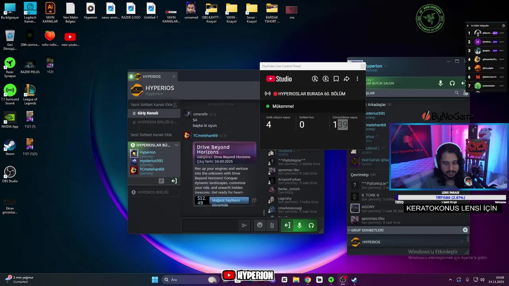Open the Adobe Illustrator YAYIN KAPAKLAR file
The height and width of the screenshot is (286, 509).
point(50,13)
